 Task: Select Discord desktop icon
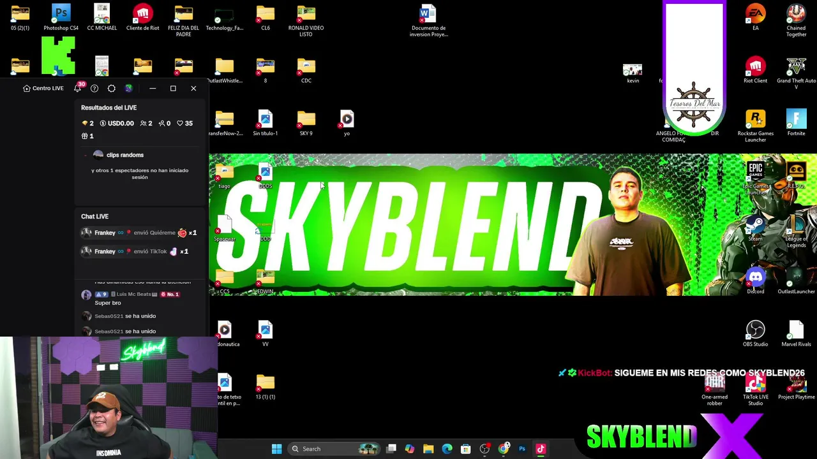tap(755, 281)
